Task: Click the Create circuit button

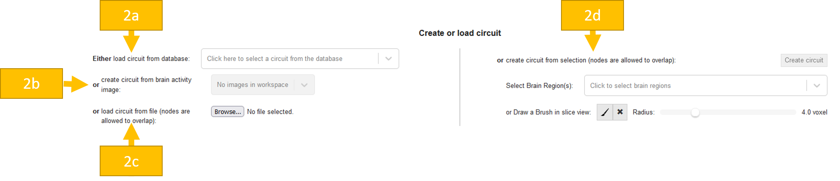Action: [804, 60]
